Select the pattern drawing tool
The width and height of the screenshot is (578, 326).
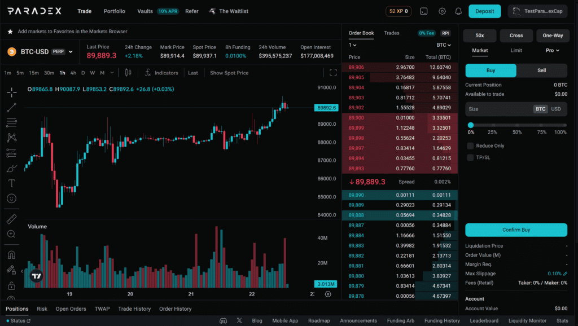tap(11, 138)
